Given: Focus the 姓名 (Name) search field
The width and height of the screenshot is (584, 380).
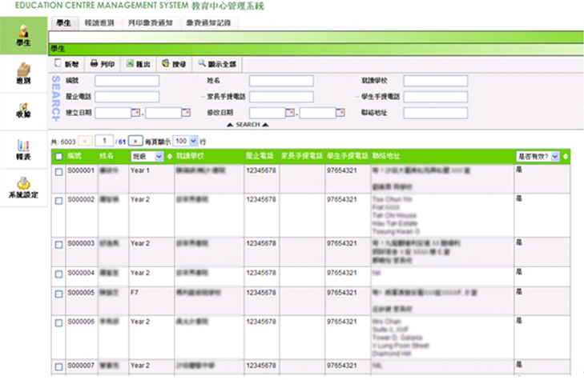Looking at the screenshot, I should click(281, 81).
